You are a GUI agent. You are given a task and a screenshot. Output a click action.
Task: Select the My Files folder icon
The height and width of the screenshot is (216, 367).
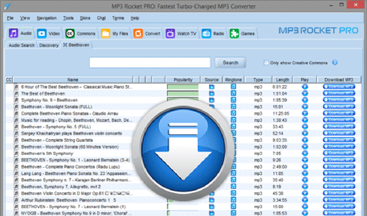[x=105, y=33]
